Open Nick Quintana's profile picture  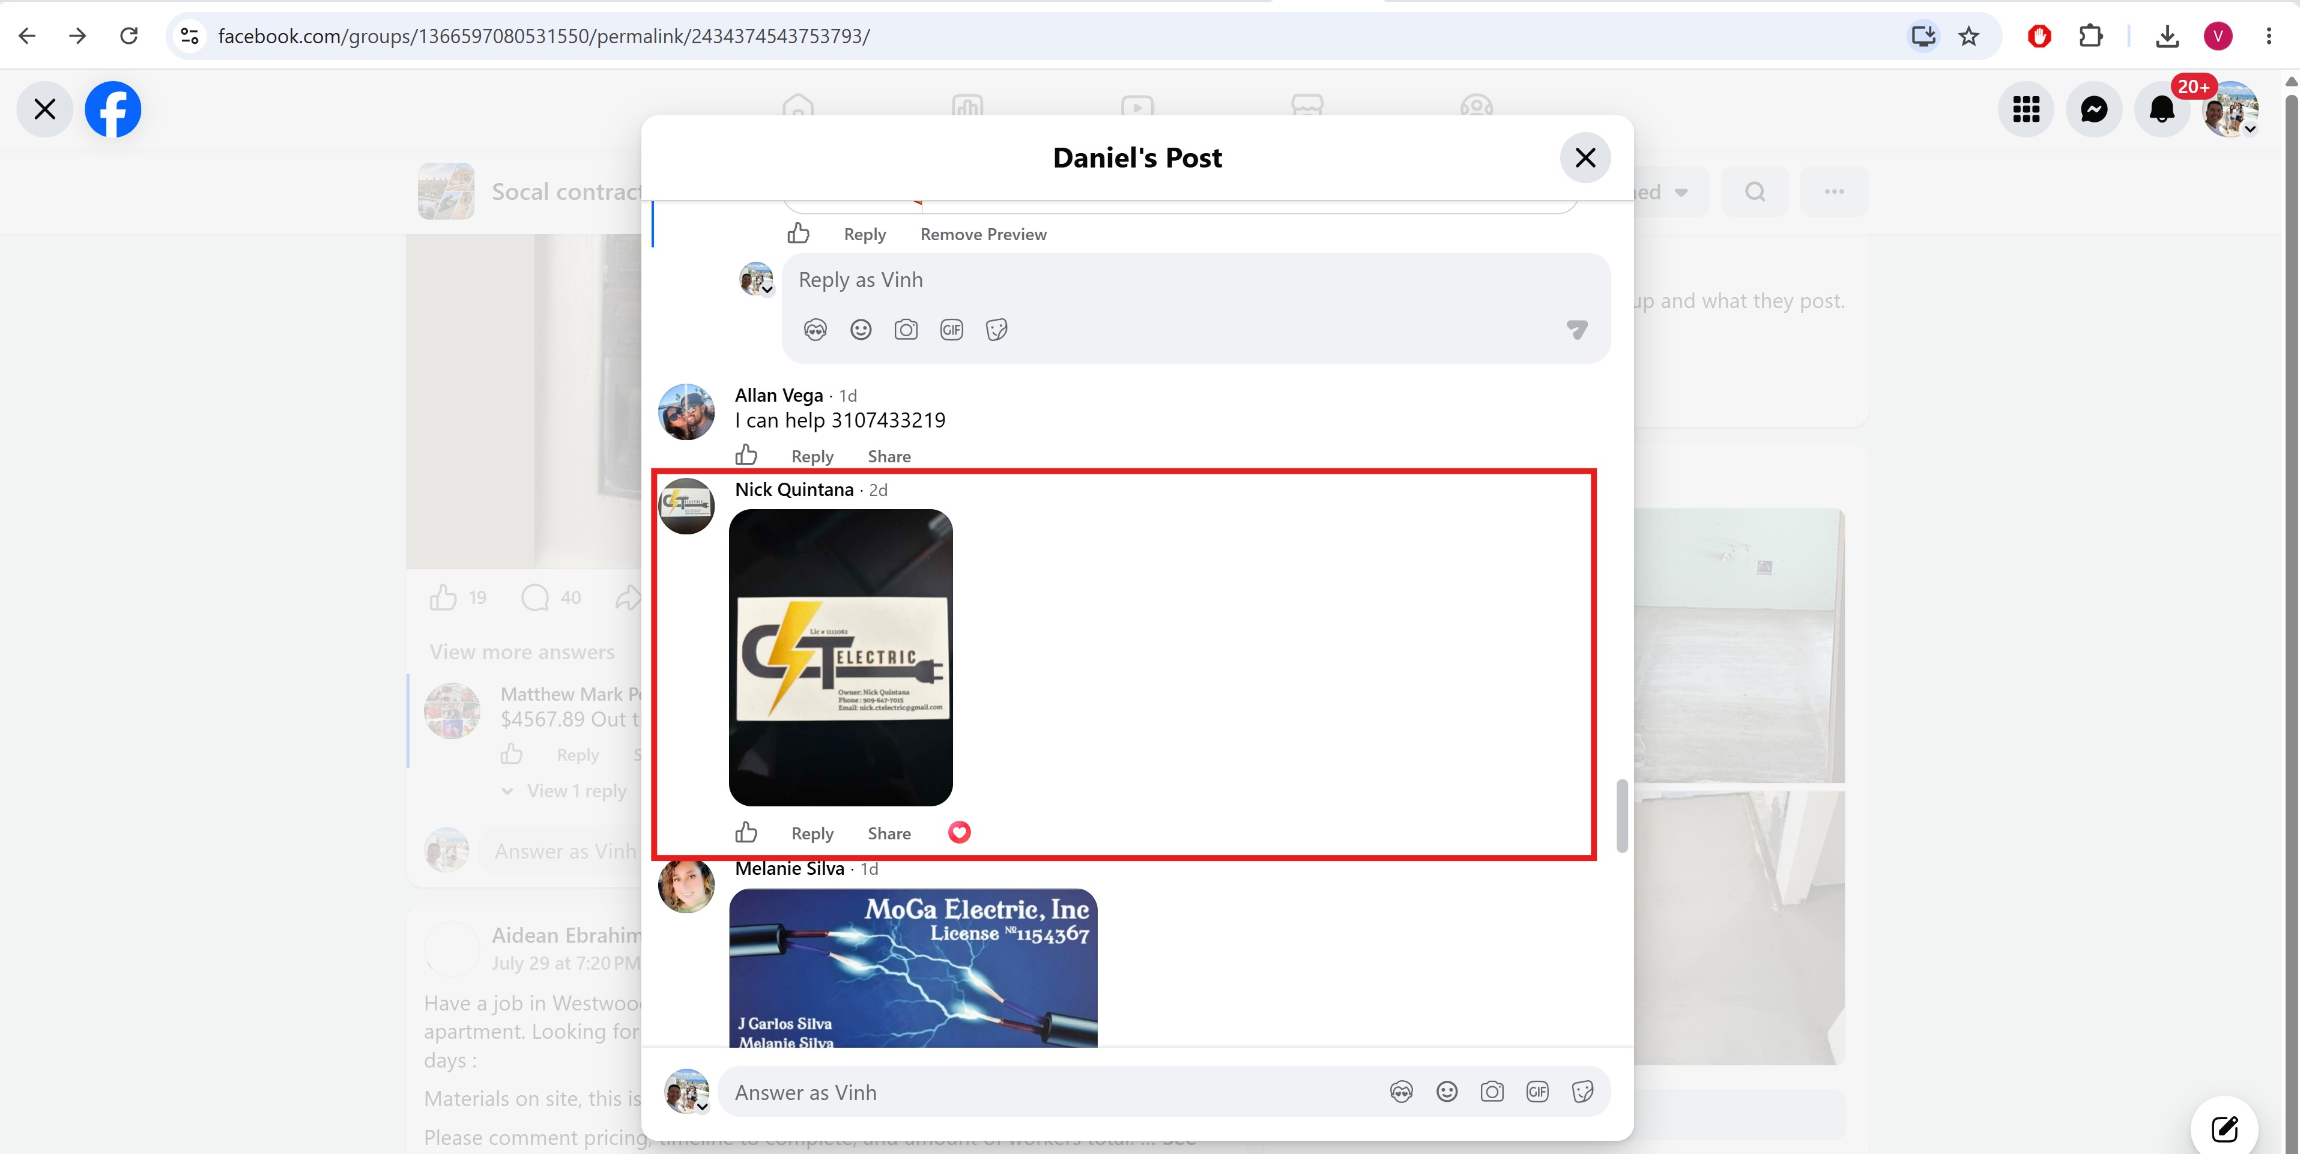tap(686, 507)
